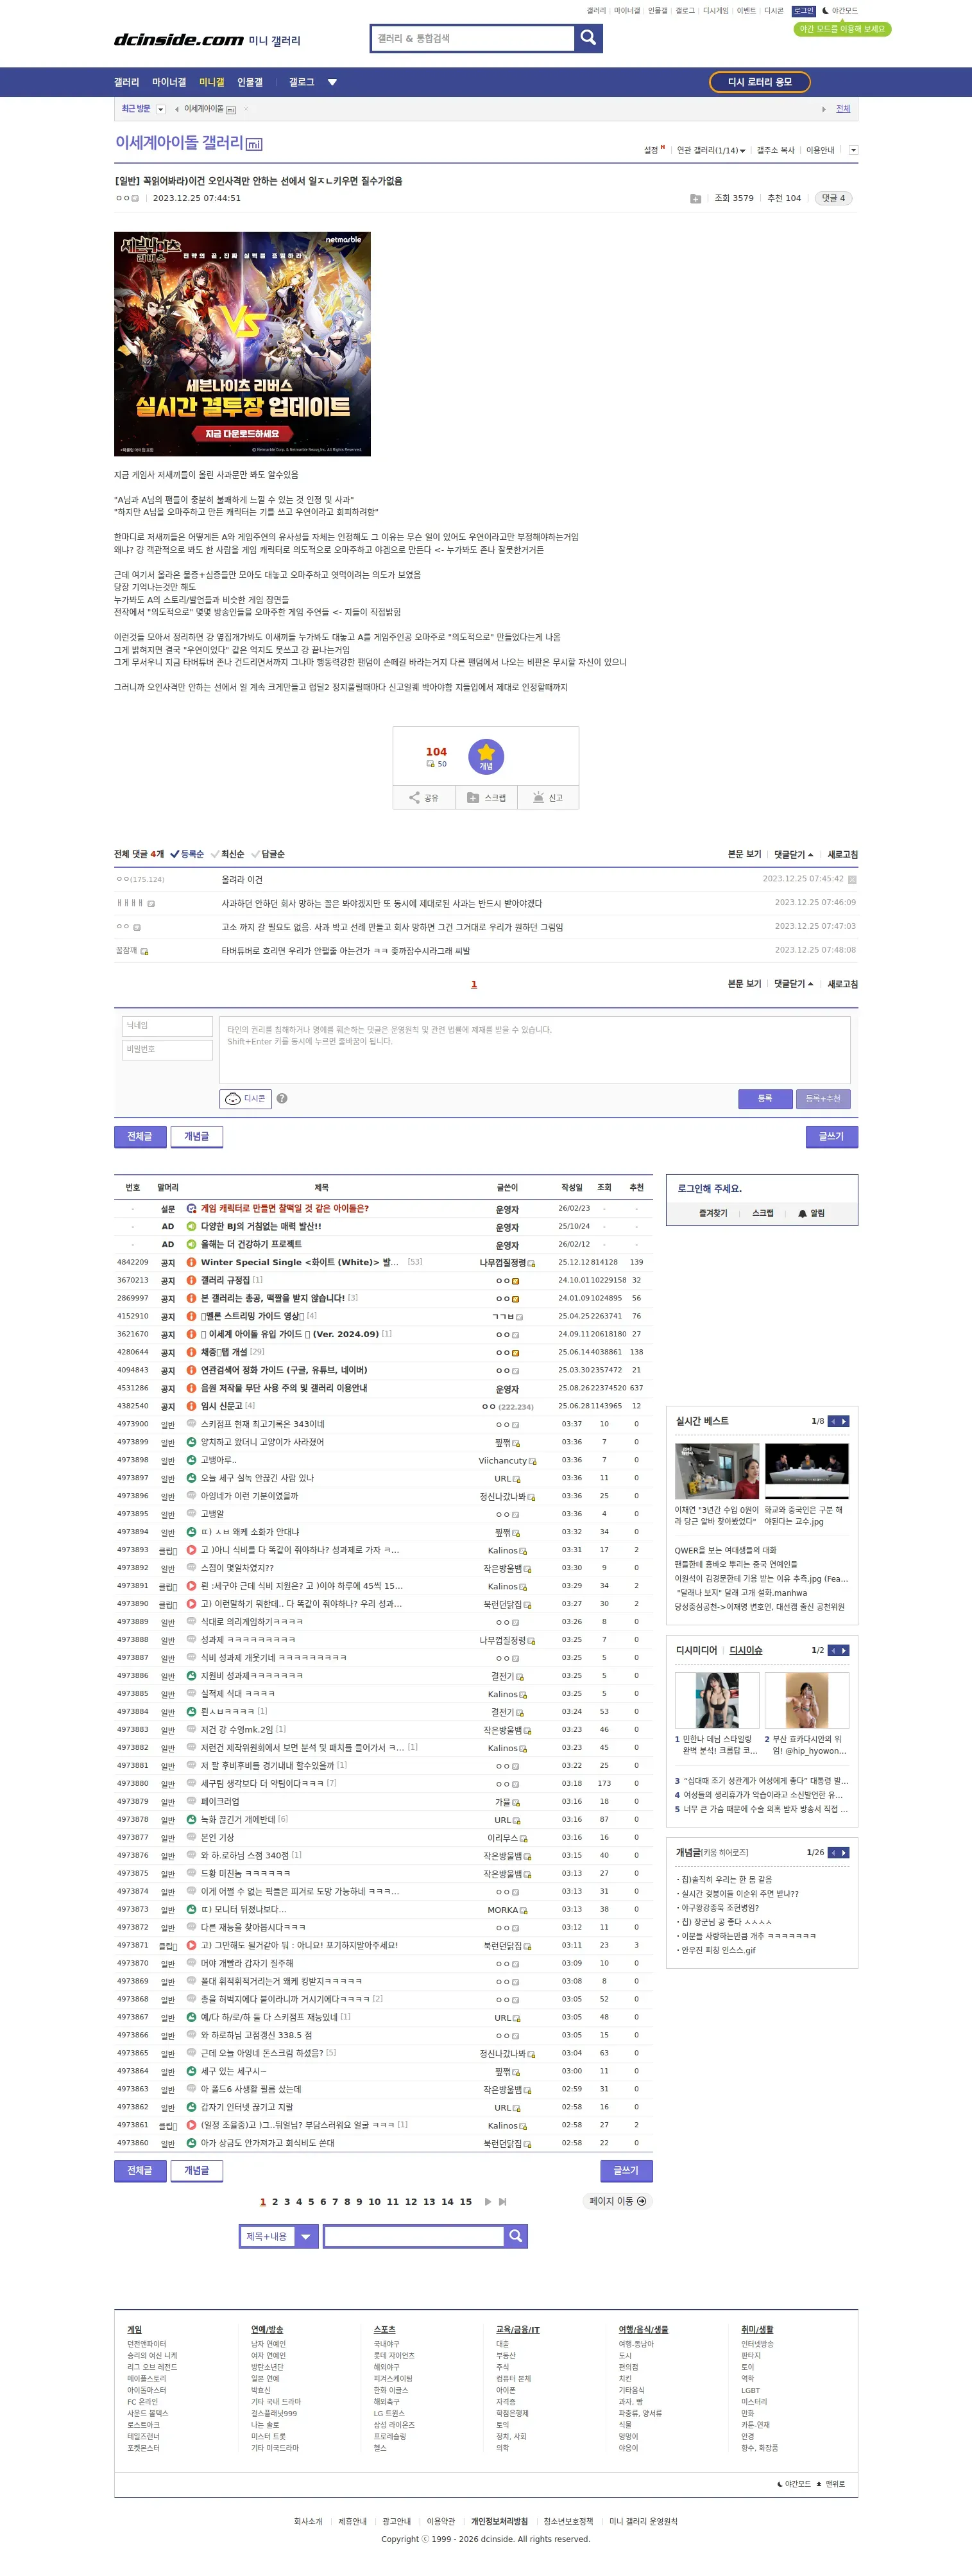Viewport: 972px width, 2576px height.
Task: Open dcinside.com logo home link
Action: point(178,40)
